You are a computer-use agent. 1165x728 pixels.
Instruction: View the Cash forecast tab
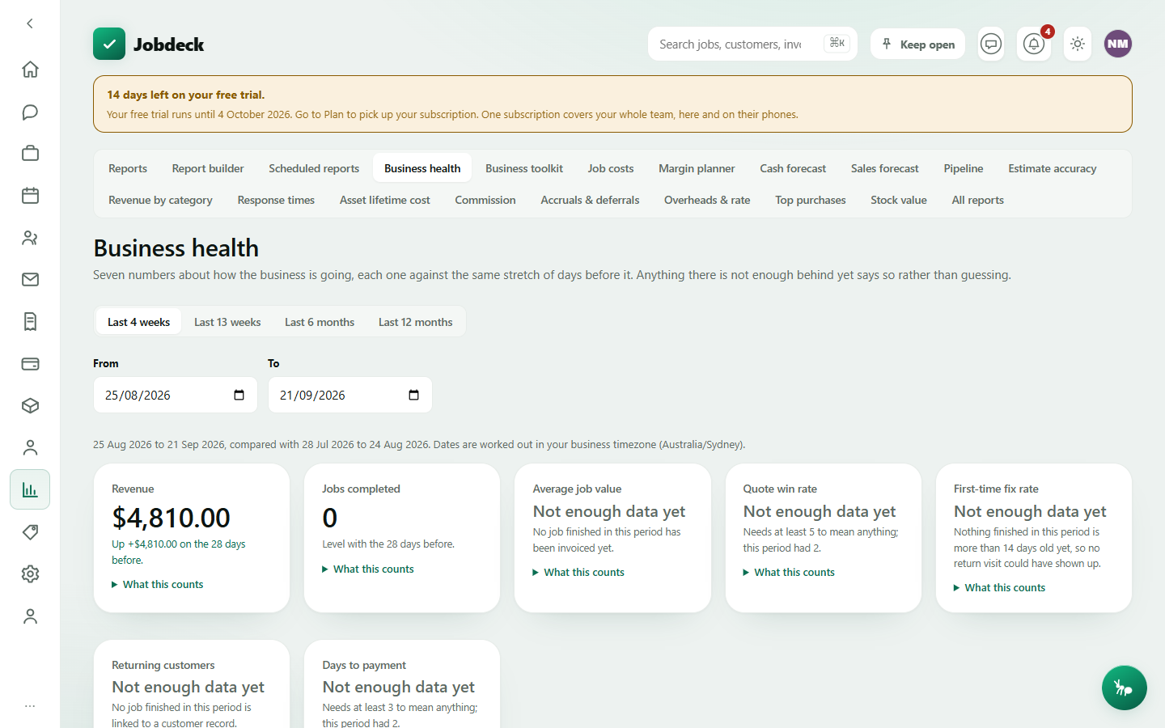[x=793, y=168]
